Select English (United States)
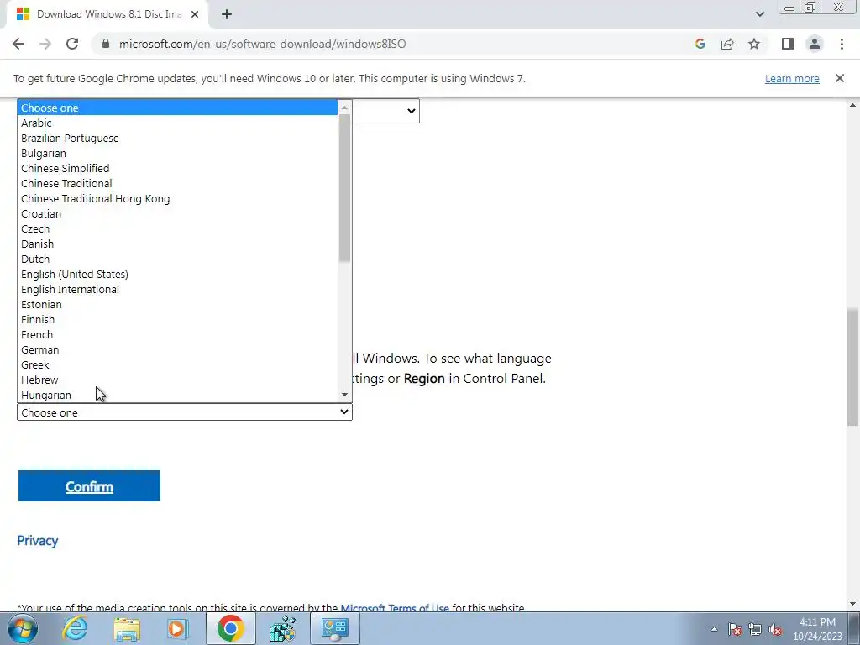Viewport: 860px width, 645px height. (x=179, y=275)
